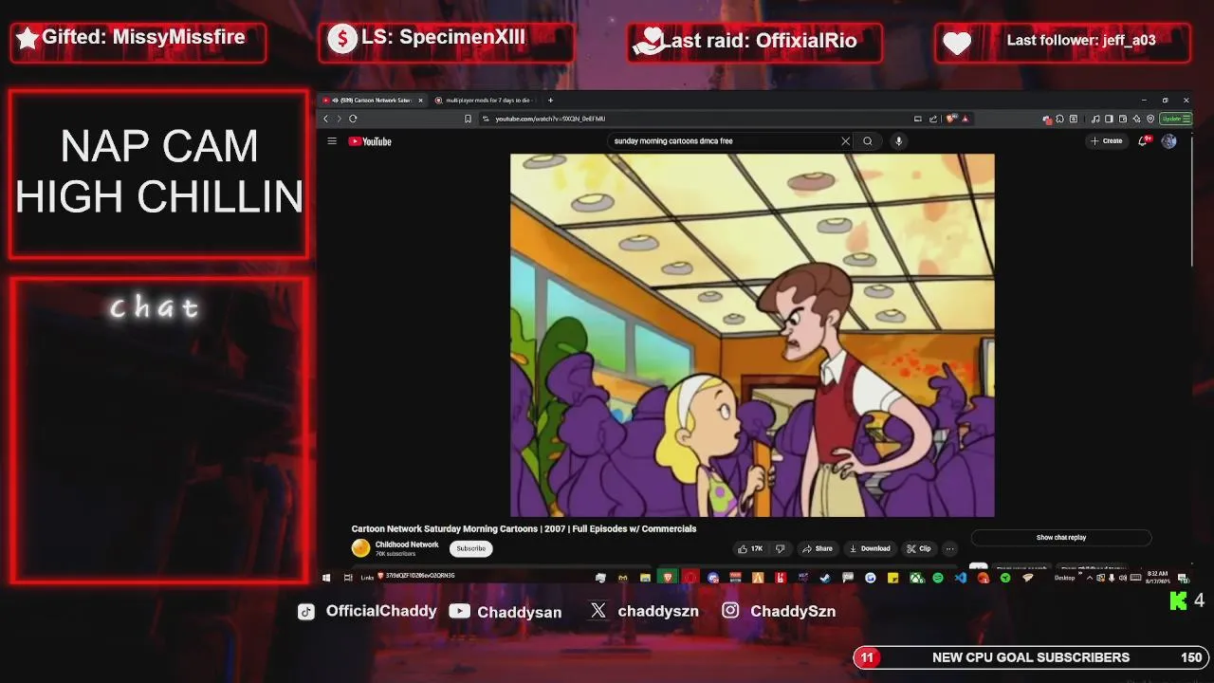Open the YouTube hamburger guide menu

[332, 141]
